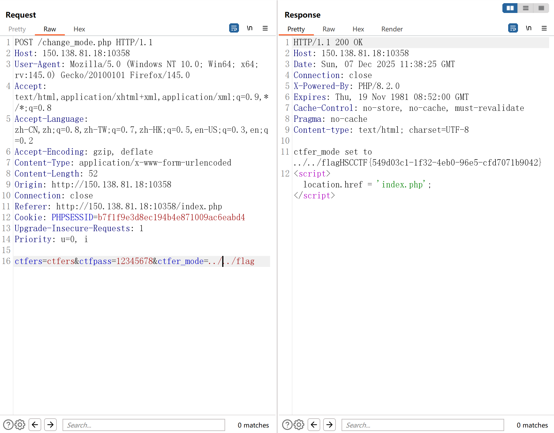Go to next match in Response search
The height and width of the screenshot is (433, 554).
point(329,425)
